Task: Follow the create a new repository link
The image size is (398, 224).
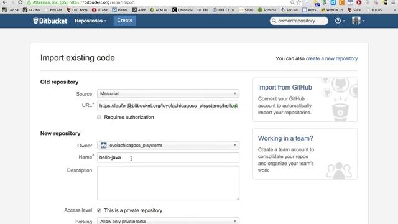Action: (331, 58)
